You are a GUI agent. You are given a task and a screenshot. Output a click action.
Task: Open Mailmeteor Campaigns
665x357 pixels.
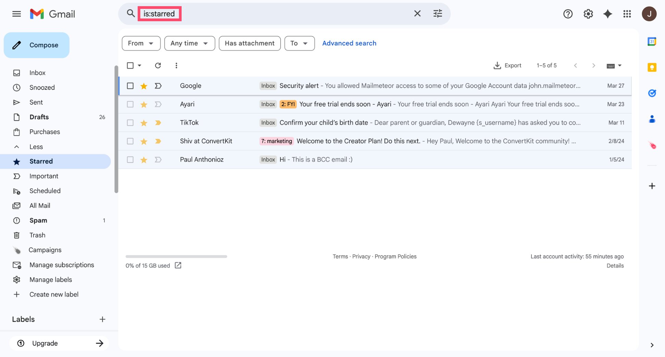click(55, 250)
